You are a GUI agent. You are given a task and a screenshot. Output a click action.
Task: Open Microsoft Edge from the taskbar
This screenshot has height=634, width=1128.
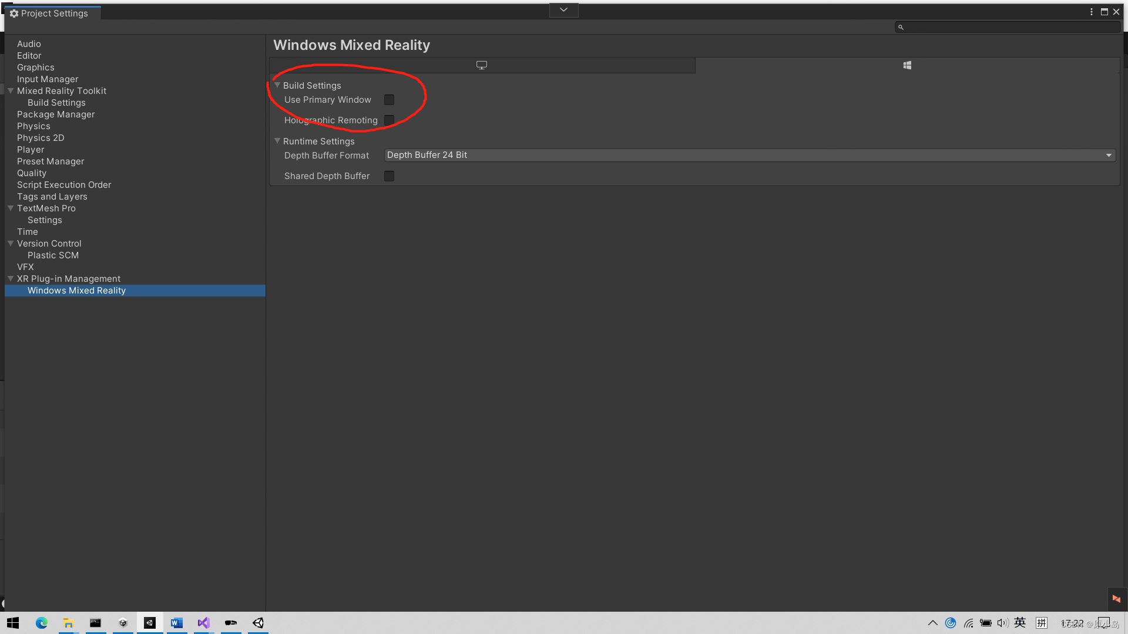coord(41,623)
